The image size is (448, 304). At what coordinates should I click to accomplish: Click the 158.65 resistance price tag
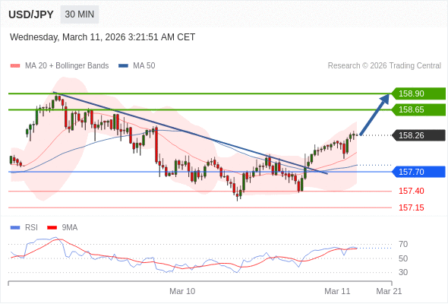click(x=418, y=109)
